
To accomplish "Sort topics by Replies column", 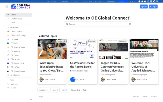I will [136, 97].
